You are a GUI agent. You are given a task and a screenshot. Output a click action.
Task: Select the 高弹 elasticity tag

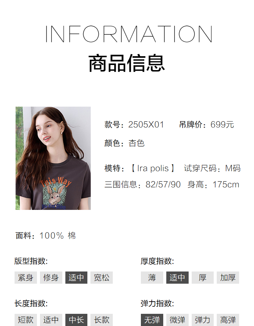pos(228,320)
